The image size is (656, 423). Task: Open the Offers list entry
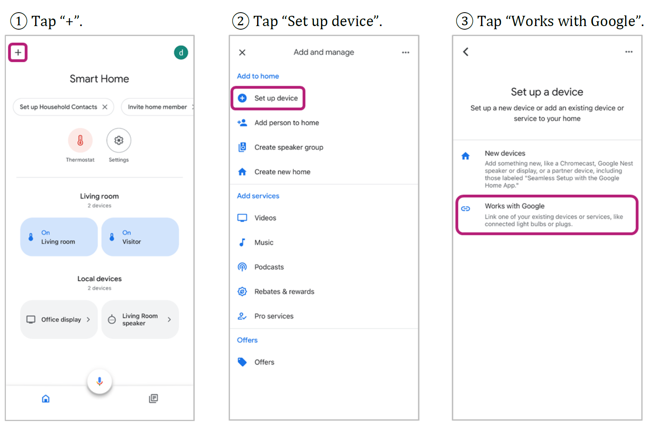pos(324,362)
